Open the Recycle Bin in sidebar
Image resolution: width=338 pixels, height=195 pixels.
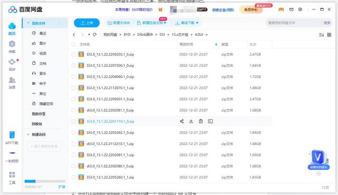(x=37, y=124)
